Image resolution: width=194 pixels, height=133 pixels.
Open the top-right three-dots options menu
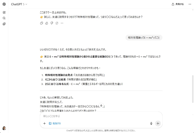coord(190,4)
